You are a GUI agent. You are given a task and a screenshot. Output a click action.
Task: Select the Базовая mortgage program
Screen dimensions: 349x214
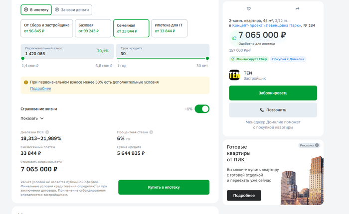[93, 28]
